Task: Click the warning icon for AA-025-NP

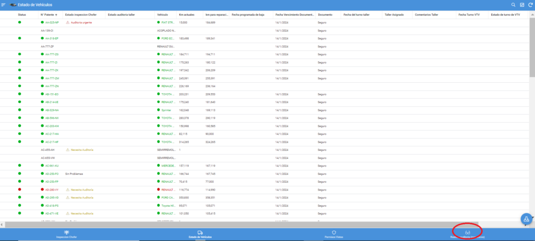Action: pyautogui.click(x=67, y=23)
